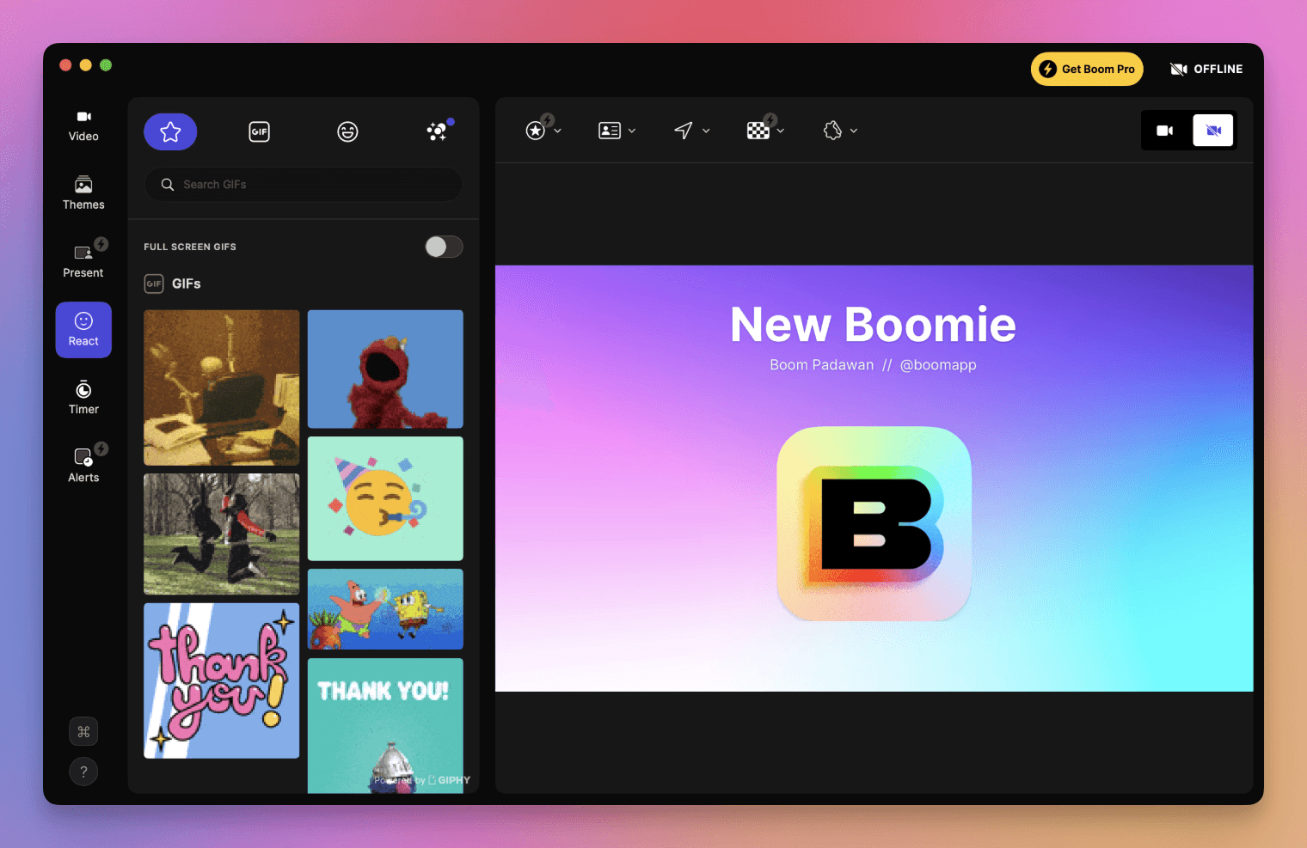The image size is (1307, 848).
Task: Click the pointer arrow icon in preview toolbar
Action: point(684,131)
